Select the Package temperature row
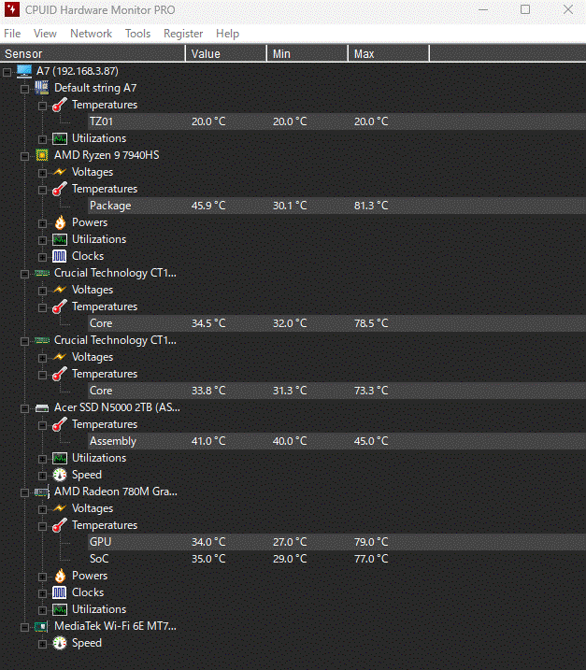Viewport: 586px width, 670px height. click(110, 206)
